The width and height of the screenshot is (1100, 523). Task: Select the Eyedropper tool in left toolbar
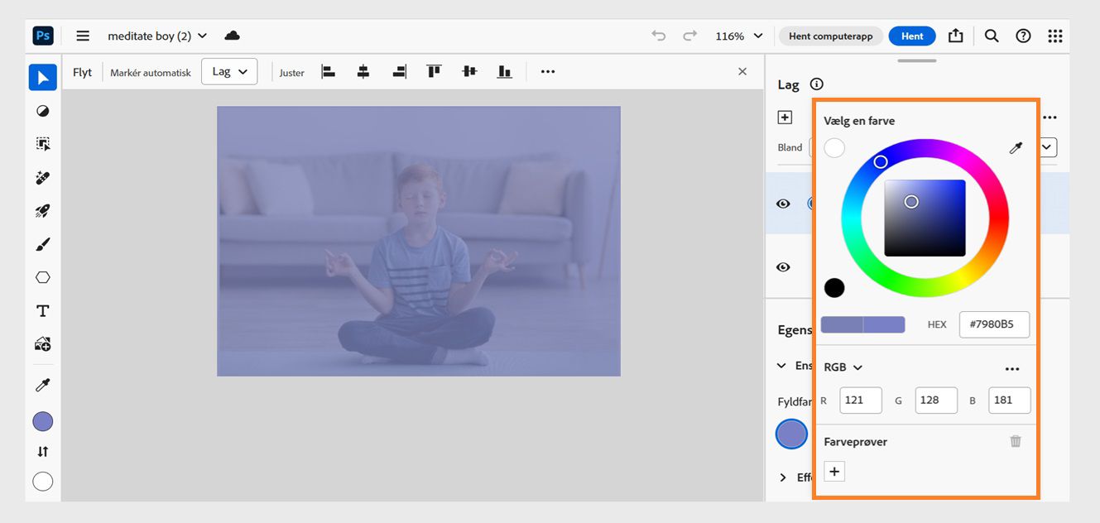click(43, 385)
